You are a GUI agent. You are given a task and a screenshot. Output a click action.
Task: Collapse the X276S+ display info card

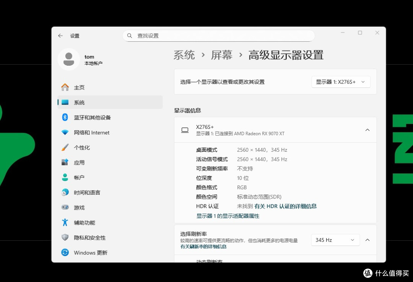click(x=367, y=130)
